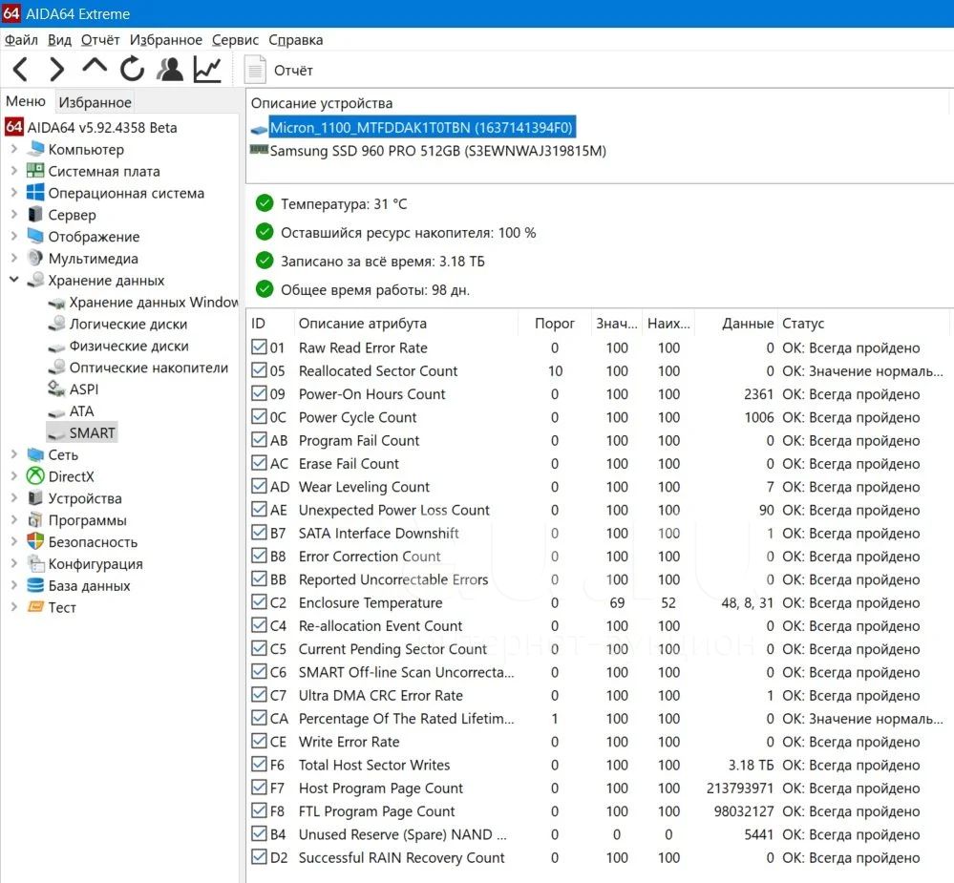Open the Файл menu
This screenshot has height=883, width=954.
(21, 40)
